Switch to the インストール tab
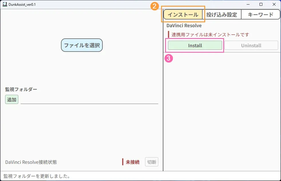281x181 pixels. tap(183, 15)
